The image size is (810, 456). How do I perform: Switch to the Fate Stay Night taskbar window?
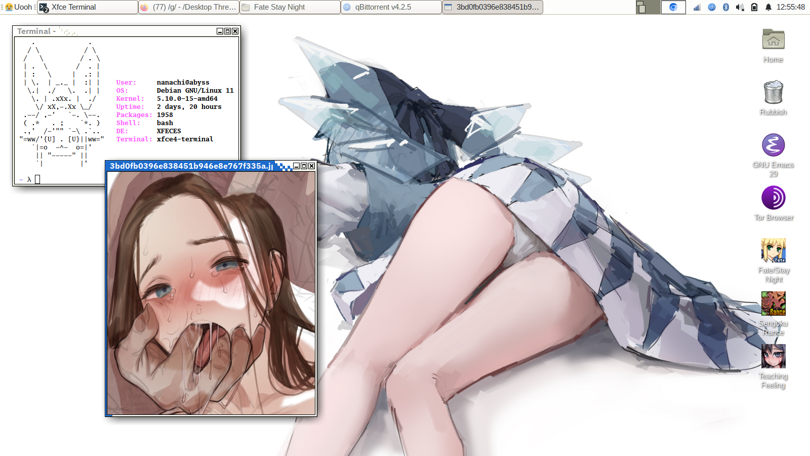290,7
